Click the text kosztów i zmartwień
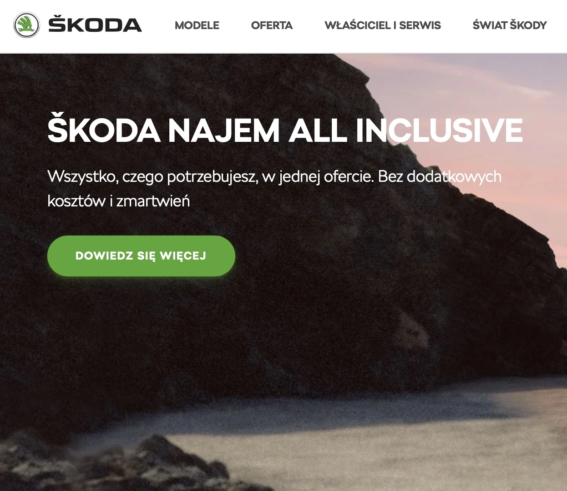Image resolution: width=567 pixels, height=491 pixels. click(x=118, y=200)
